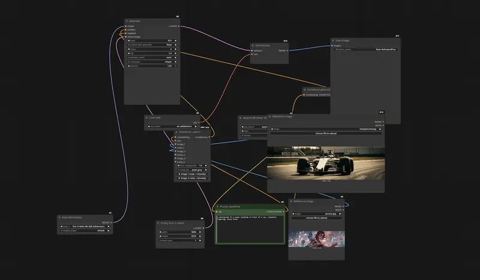Select the Empty Flux 2 Latent title
The image size is (480, 280).
pos(172,223)
